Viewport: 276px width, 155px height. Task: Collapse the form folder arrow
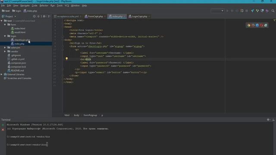click(5, 25)
